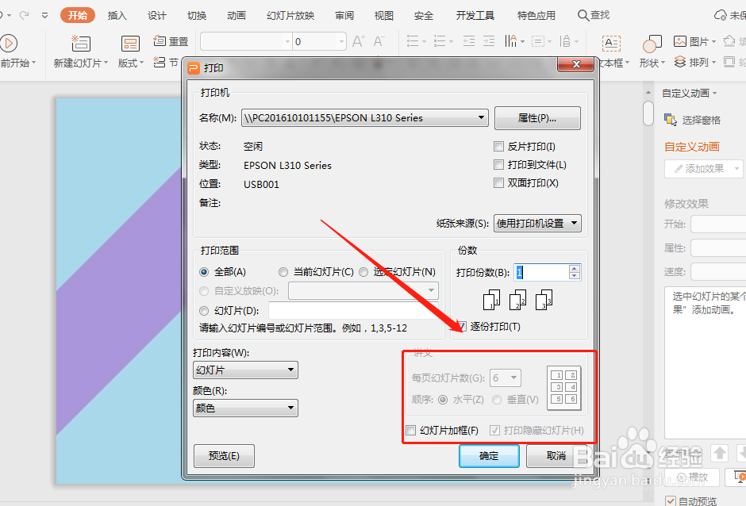Open the printer name dropdown
Screen dimensions: 746x506
coord(482,117)
